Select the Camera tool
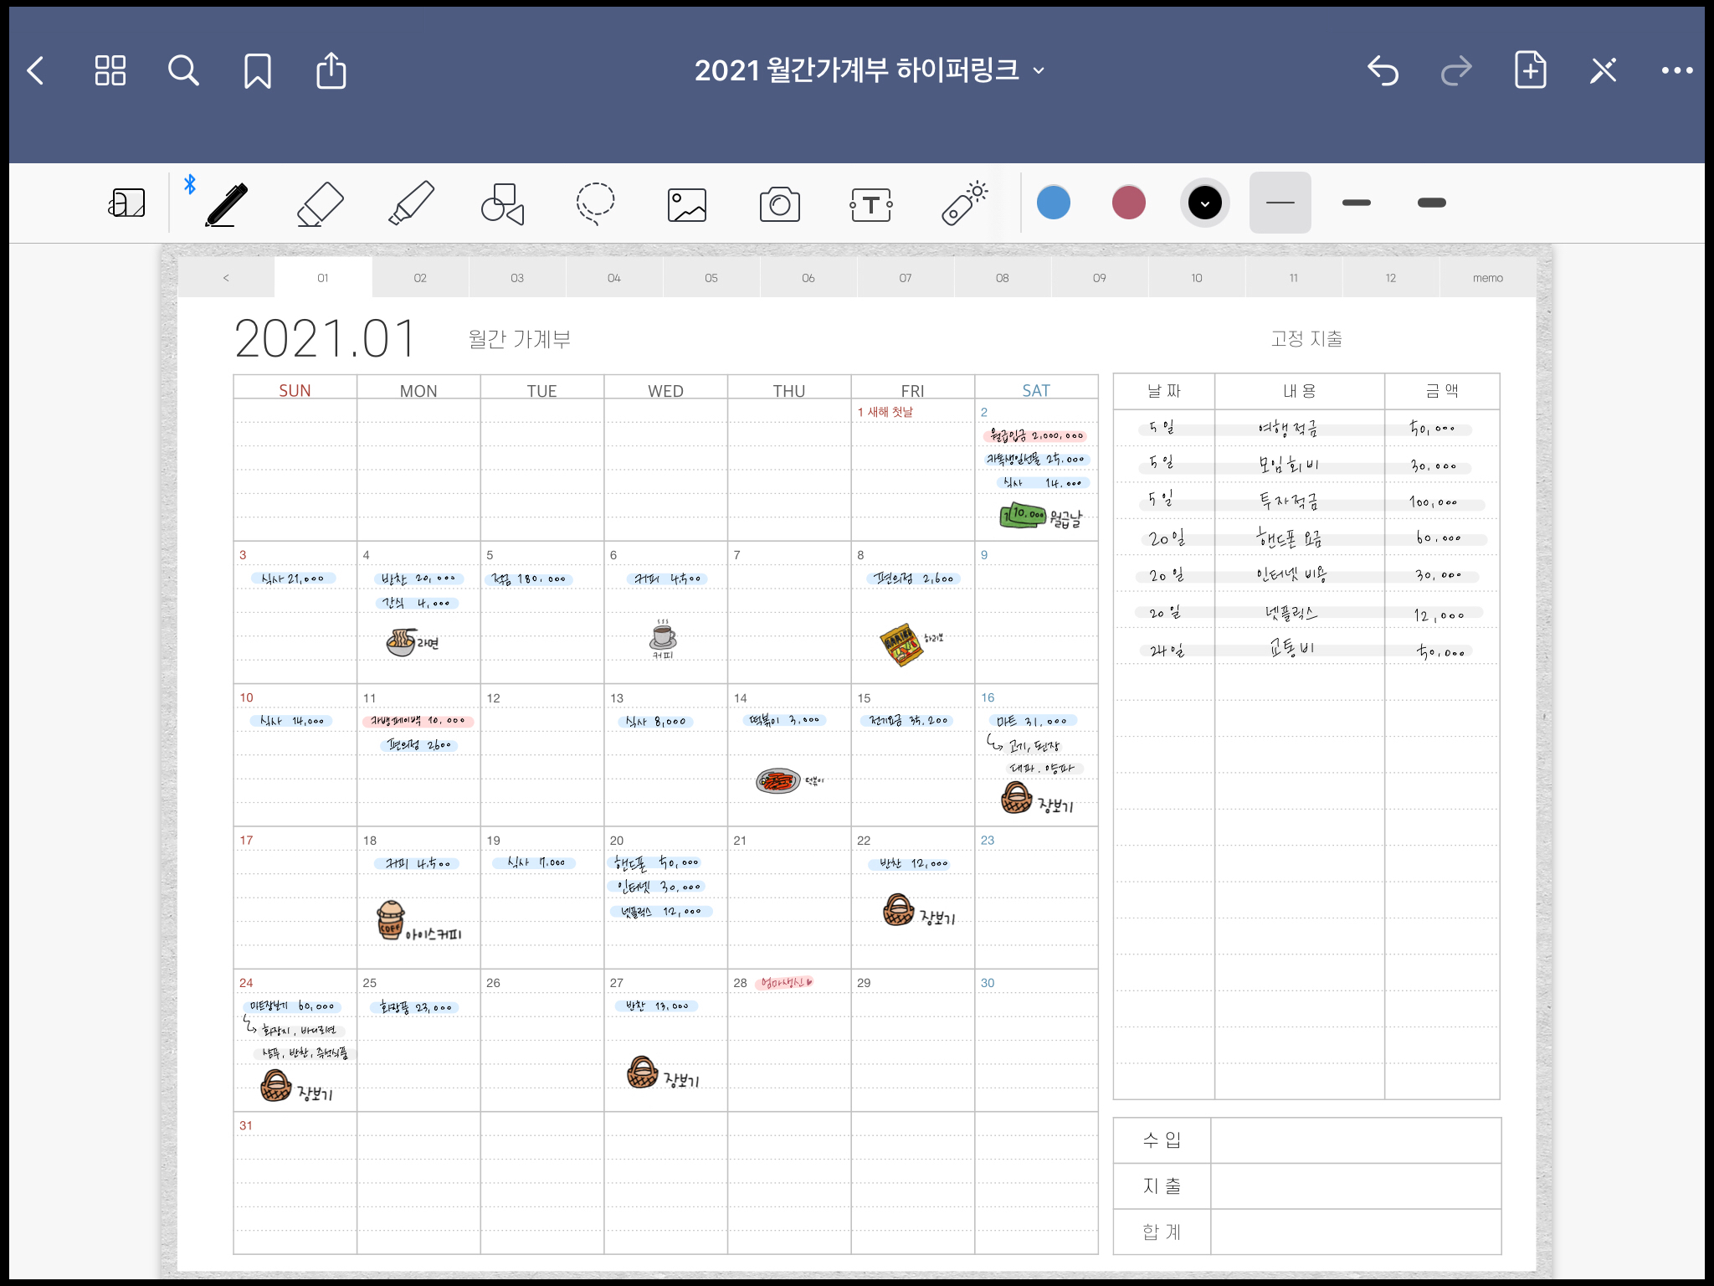1714x1286 pixels. pyautogui.click(x=779, y=204)
